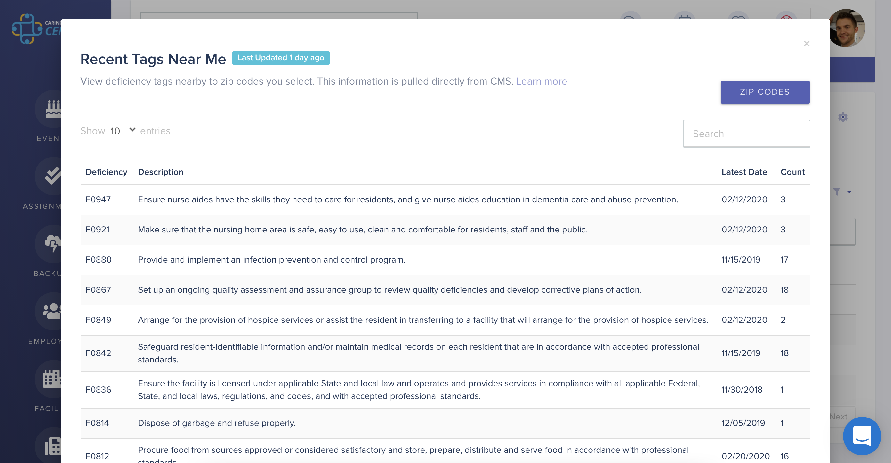The width and height of the screenshot is (891, 463).
Task: Select deficiency code F0849
Action: click(x=98, y=320)
